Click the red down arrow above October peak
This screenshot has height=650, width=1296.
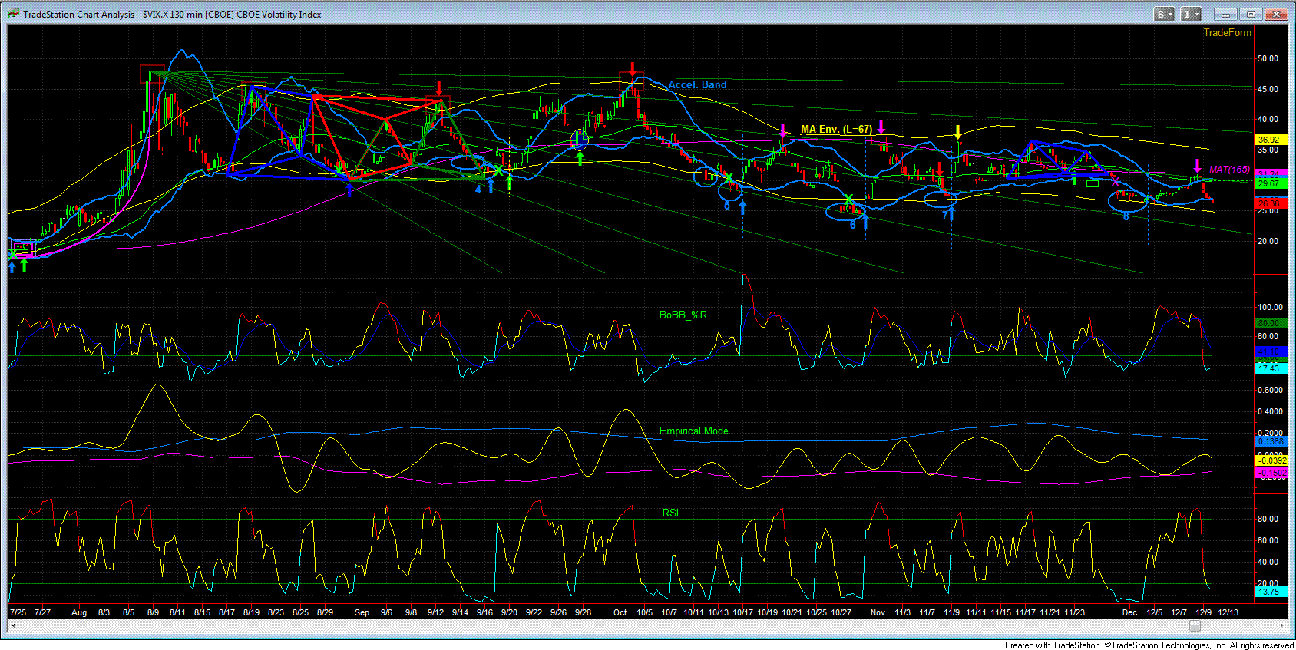pos(632,69)
